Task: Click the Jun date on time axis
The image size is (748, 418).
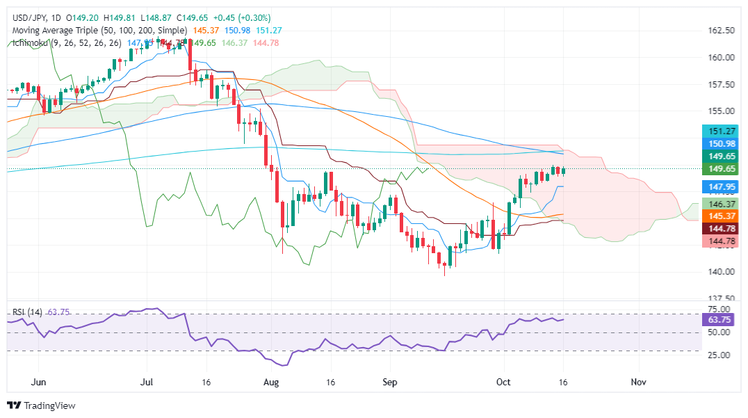Action: [38, 383]
